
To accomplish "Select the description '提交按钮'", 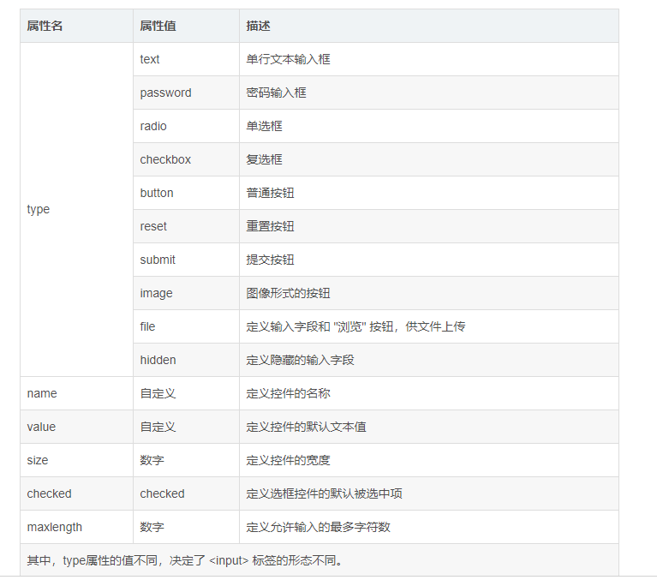I will click(271, 260).
